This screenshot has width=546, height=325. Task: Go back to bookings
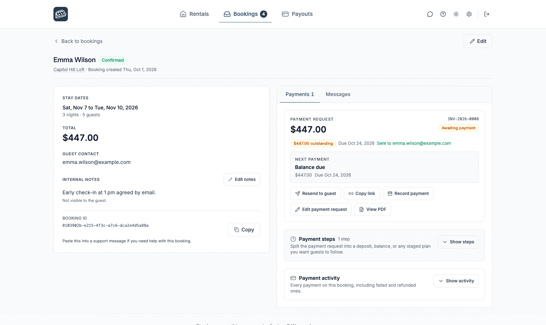(x=78, y=41)
